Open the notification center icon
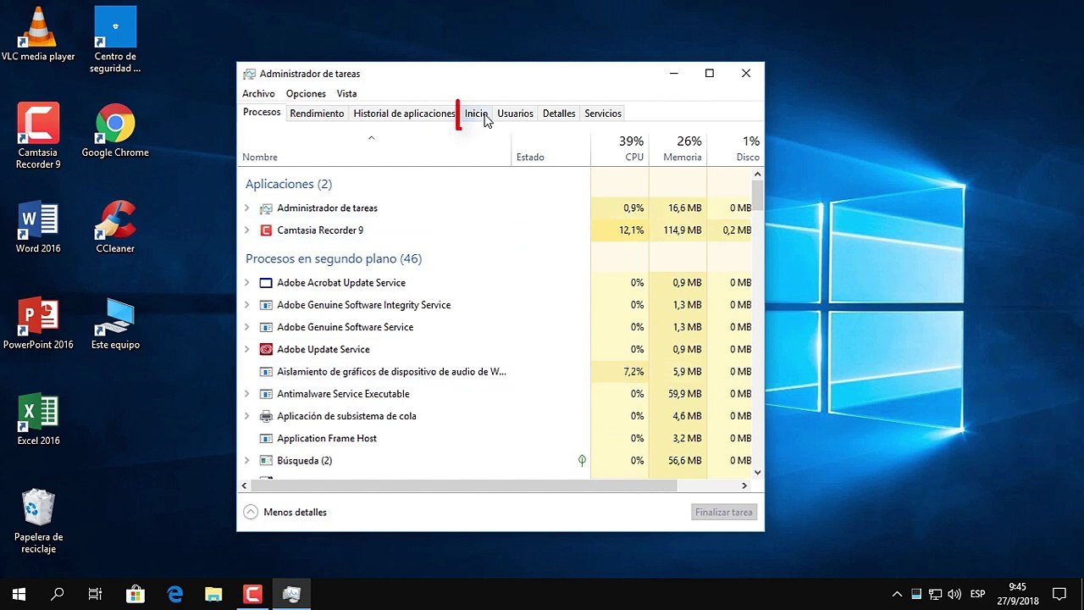The height and width of the screenshot is (610, 1084). pos(1059,594)
